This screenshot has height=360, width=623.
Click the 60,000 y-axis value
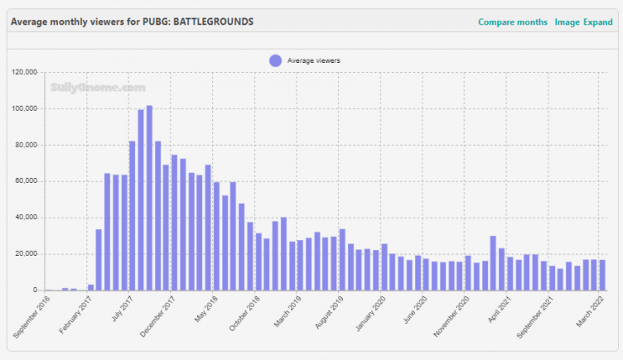[26, 181]
